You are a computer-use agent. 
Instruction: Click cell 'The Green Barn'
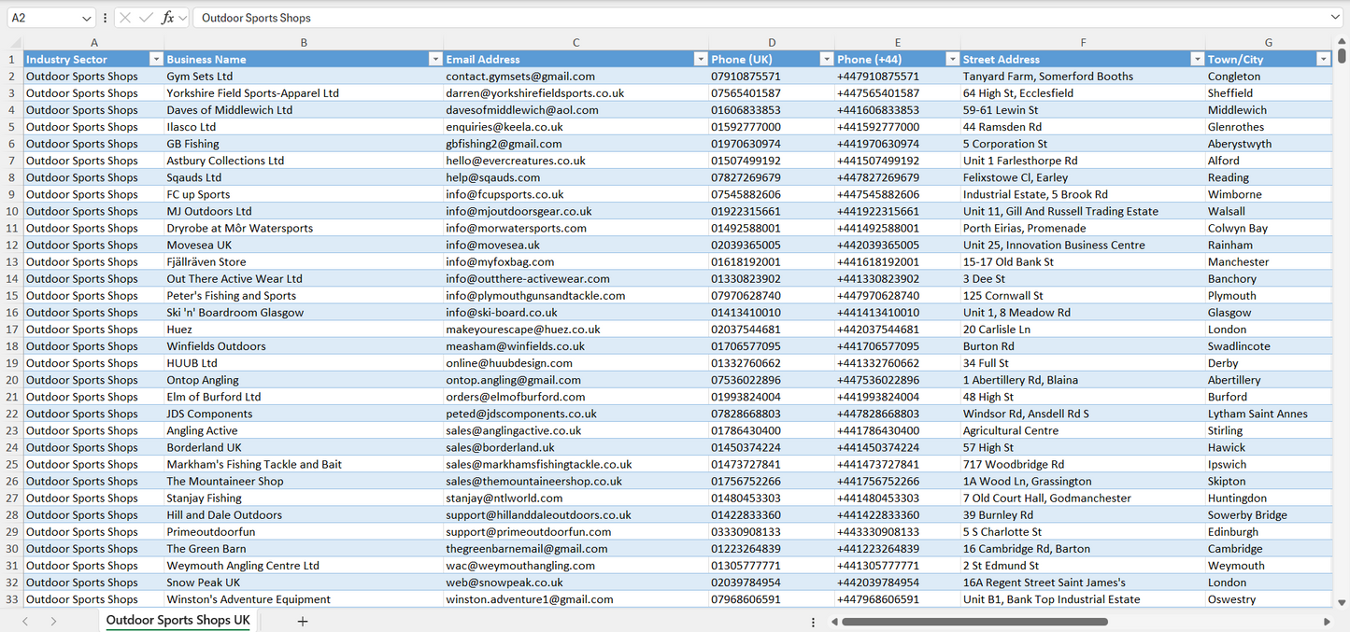tap(304, 549)
